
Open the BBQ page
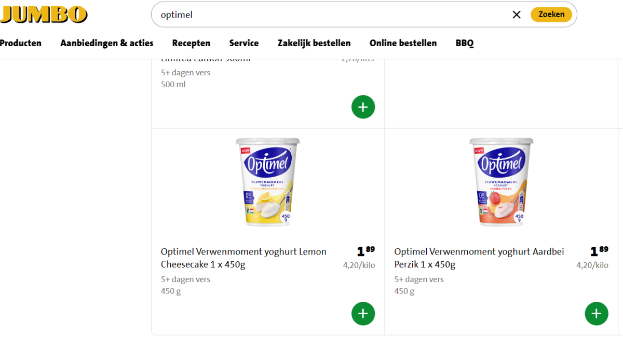point(465,43)
